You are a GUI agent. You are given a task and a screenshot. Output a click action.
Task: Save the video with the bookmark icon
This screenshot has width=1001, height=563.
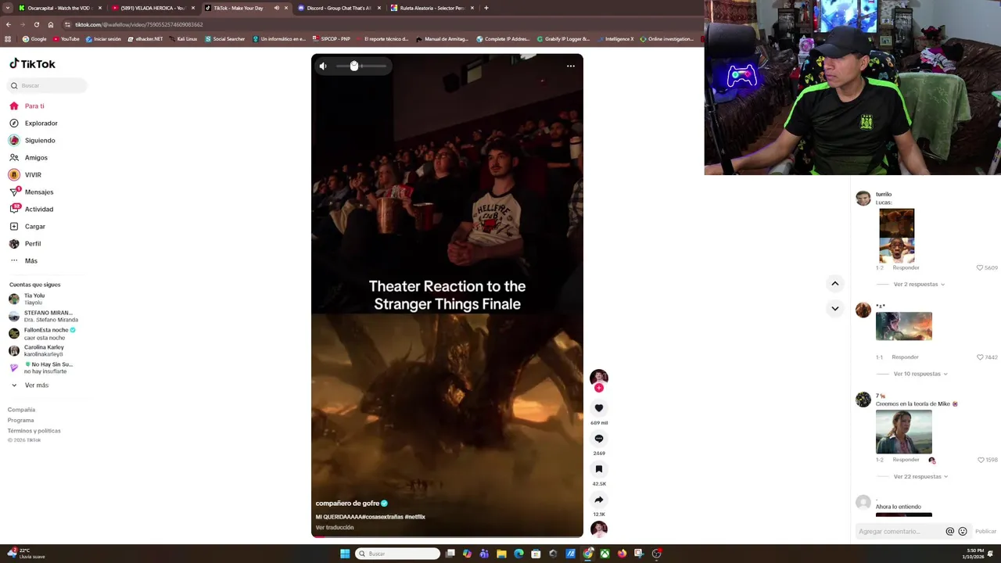pos(599,469)
